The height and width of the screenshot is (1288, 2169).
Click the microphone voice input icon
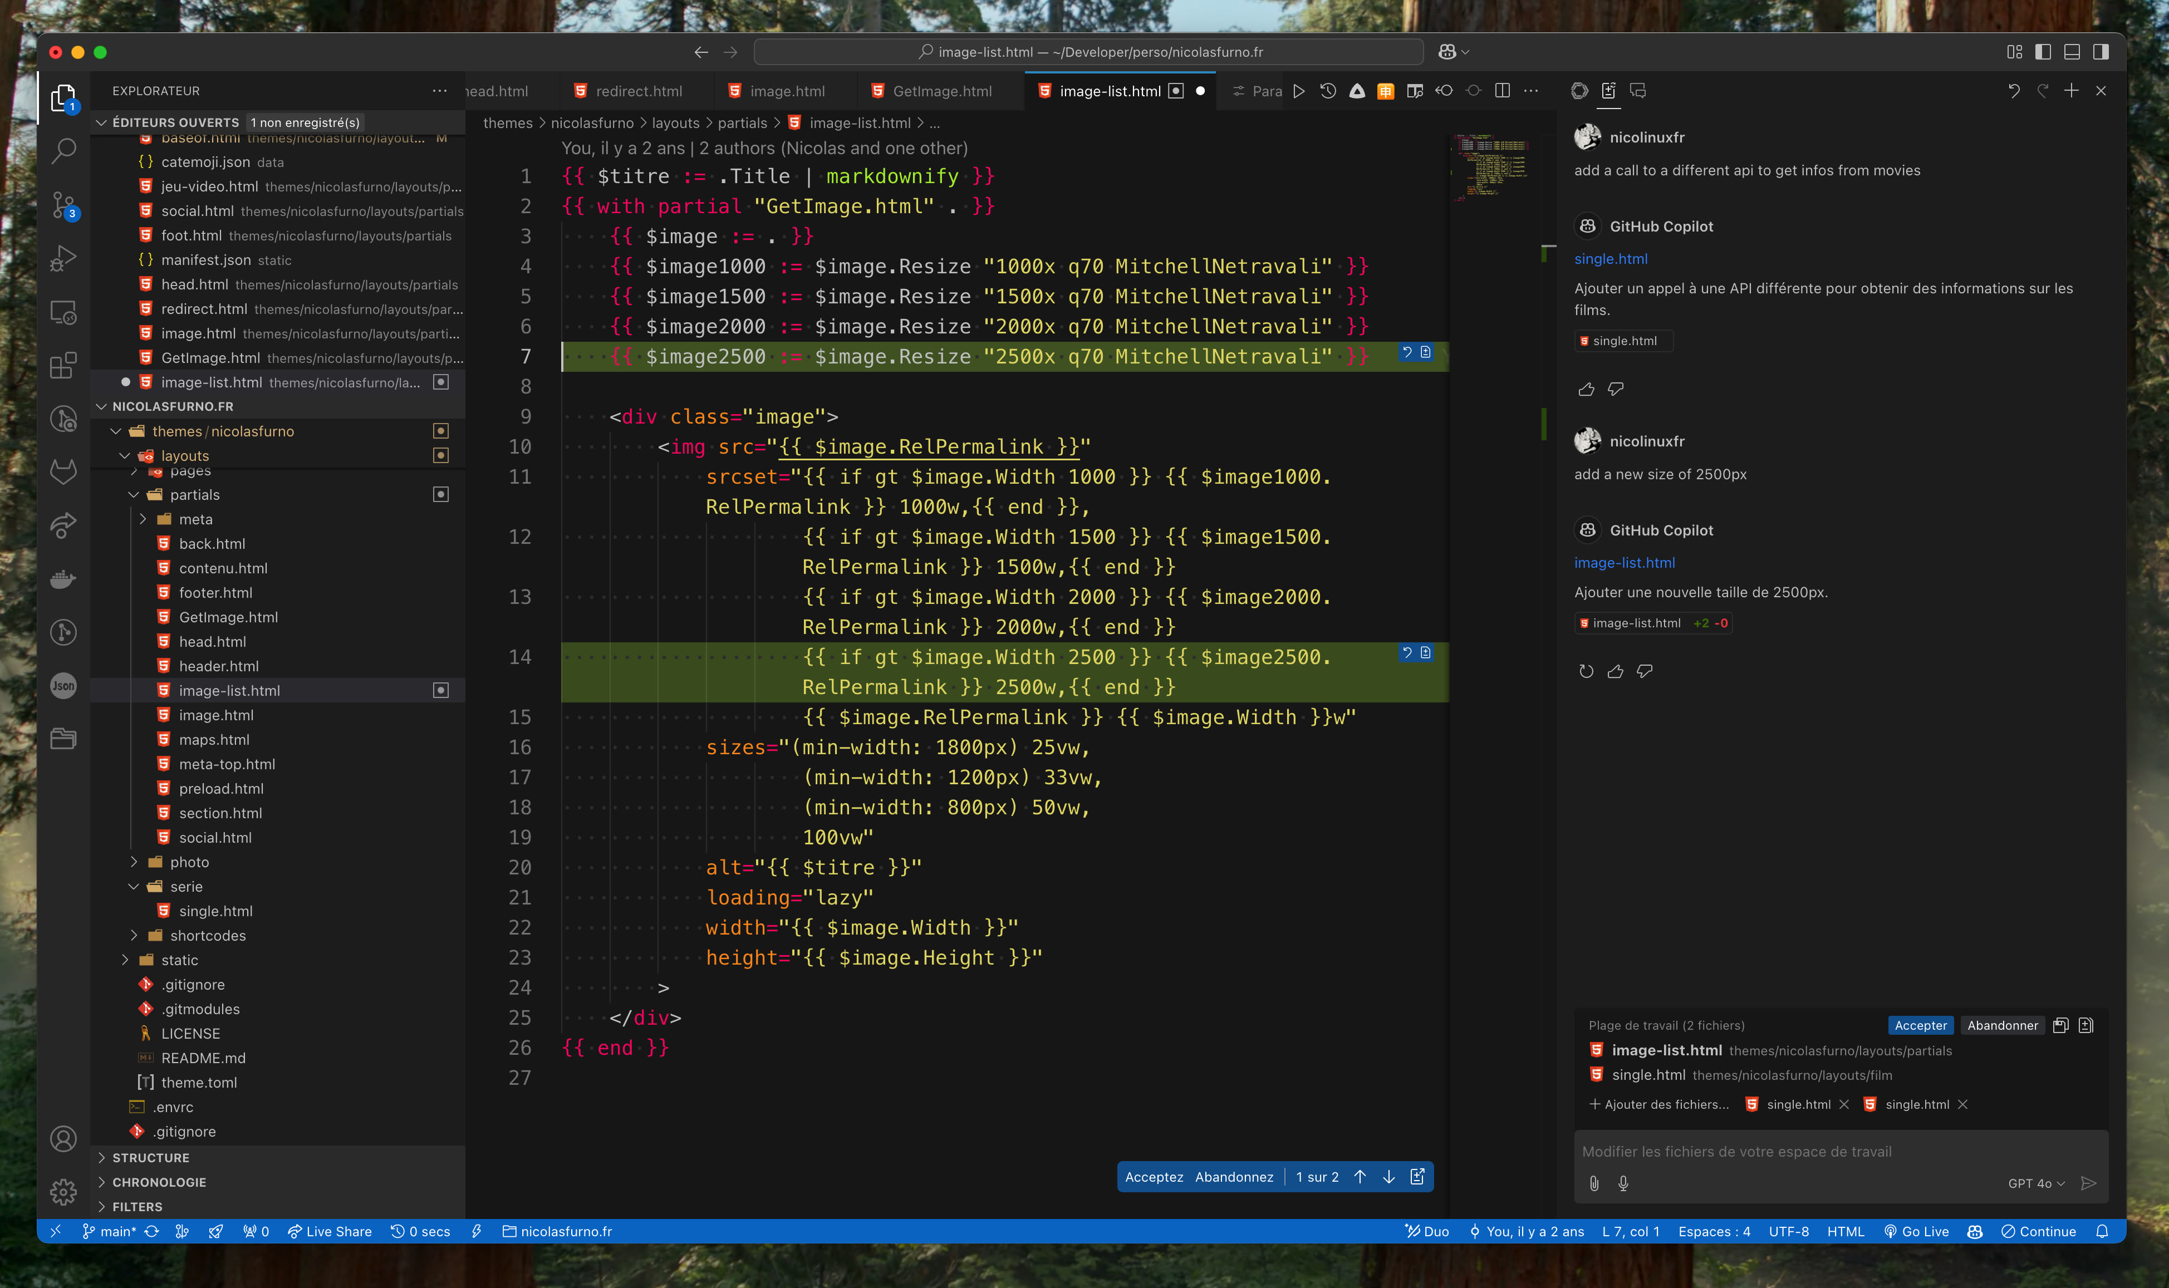[x=1623, y=1183]
